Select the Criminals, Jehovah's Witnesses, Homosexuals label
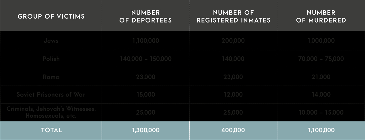The image size is (365, 140). [51, 113]
